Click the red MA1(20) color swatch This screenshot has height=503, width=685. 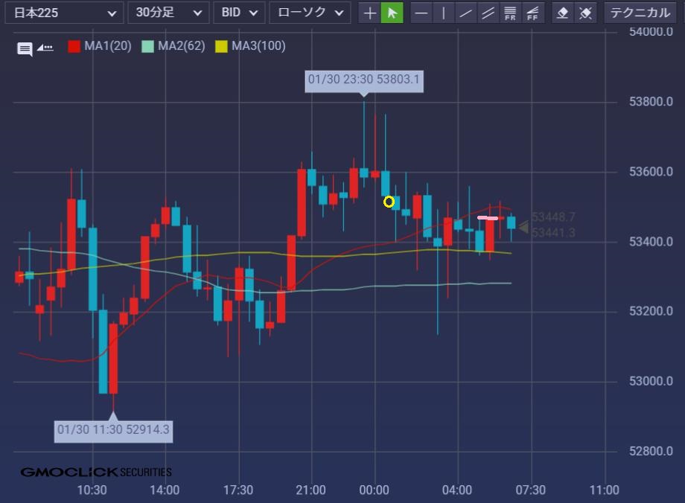pyautogui.click(x=74, y=46)
